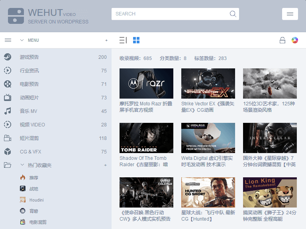Viewport: 306px width, 229px height.
Task: Click the plus sign next to 热门收藏夹
Action: point(105,165)
